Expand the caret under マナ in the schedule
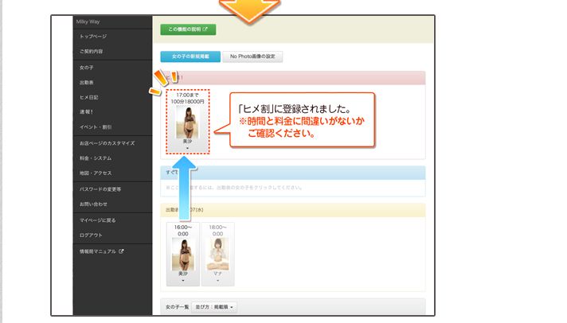This screenshot has width=567, height=323. coord(217,281)
